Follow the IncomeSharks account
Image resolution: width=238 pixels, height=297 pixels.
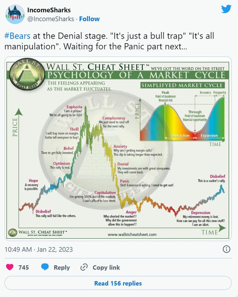pyautogui.click(x=89, y=19)
